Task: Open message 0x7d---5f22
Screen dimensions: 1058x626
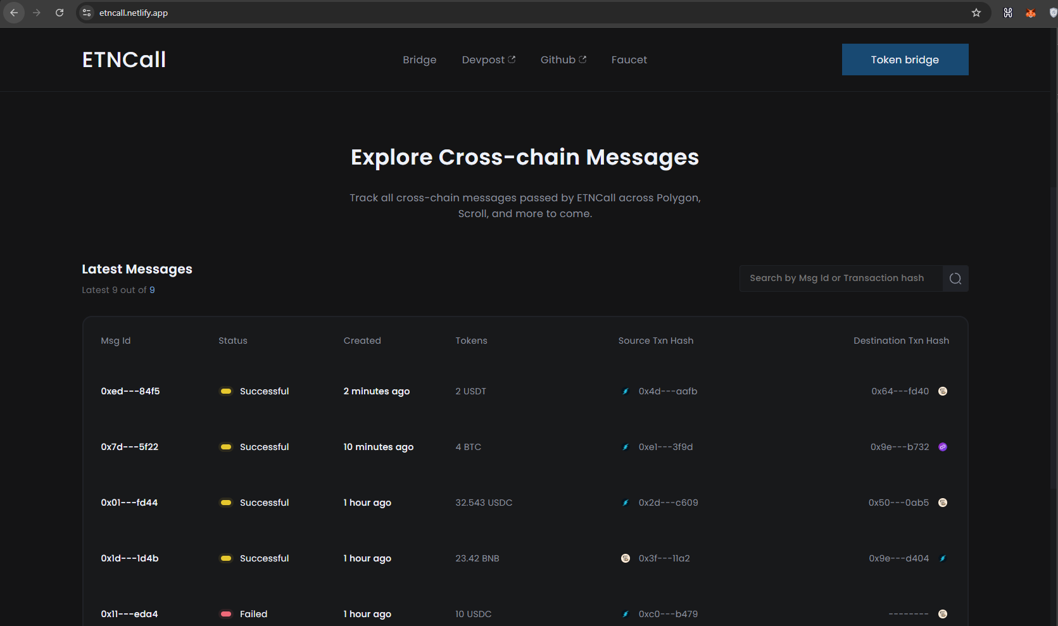Action: coord(130,447)
